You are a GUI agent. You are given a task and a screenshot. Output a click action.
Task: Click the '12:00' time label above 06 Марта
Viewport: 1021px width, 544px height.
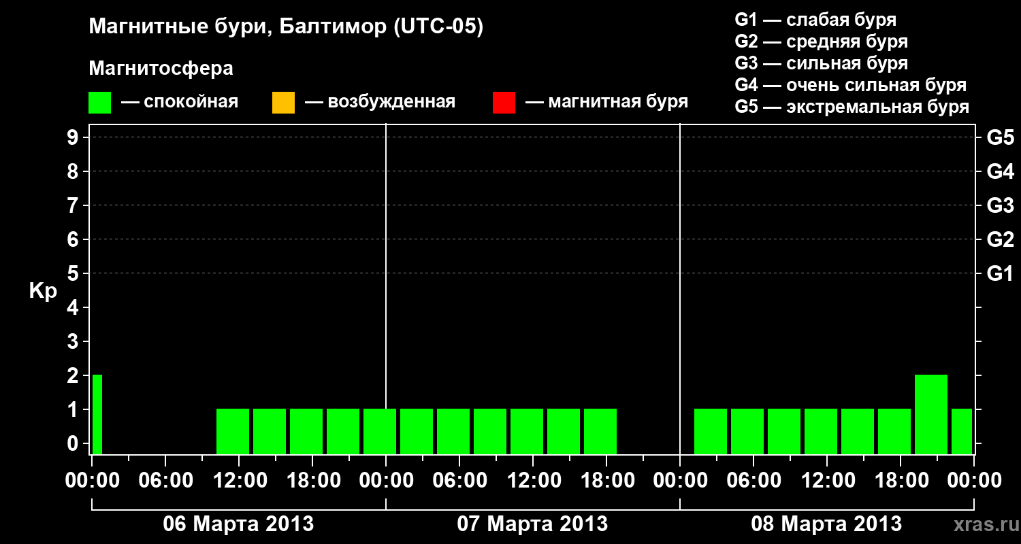click(239, 480)
